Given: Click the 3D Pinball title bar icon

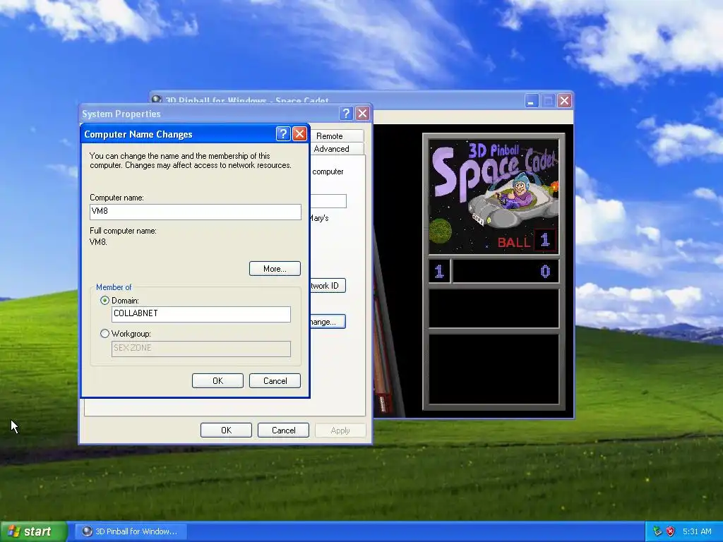Looking at the screenshot, I should (157, 99).
